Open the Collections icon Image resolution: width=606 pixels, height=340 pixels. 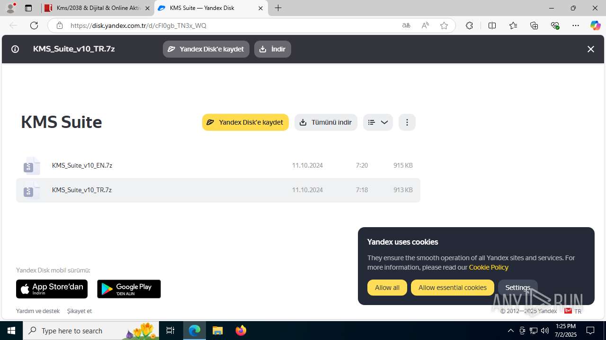534,25
